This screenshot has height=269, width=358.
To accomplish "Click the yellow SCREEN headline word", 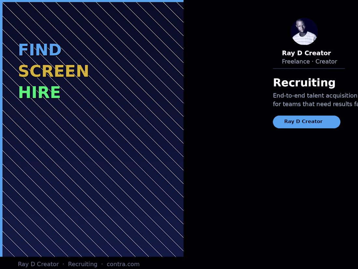I will coord(53,71).
